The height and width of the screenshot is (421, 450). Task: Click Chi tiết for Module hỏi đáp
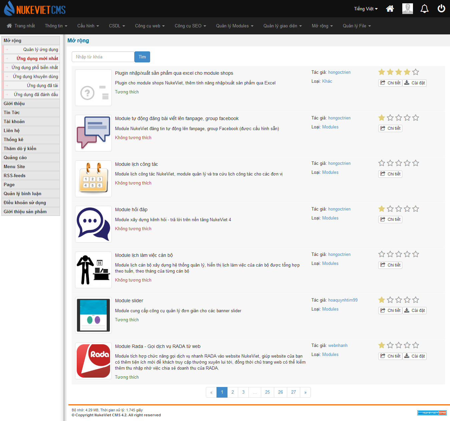pyautogui.click(x=390, y=219)
